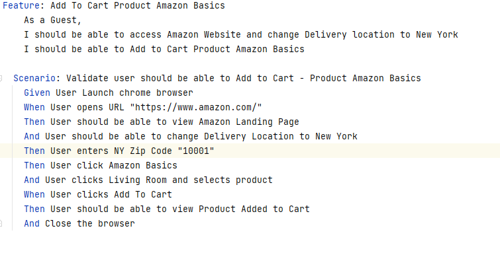Screen dimensions: 500x257
Task: Click the 'As a Guest,' description line
Action: tap(53, 20)
